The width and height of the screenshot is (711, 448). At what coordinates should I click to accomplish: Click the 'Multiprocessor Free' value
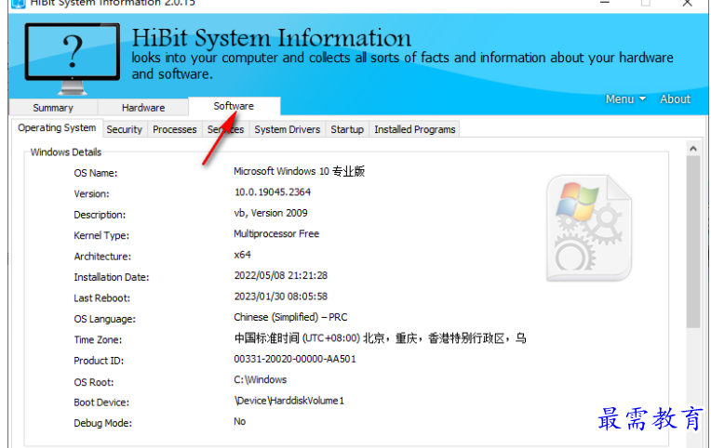coord(276,233)
